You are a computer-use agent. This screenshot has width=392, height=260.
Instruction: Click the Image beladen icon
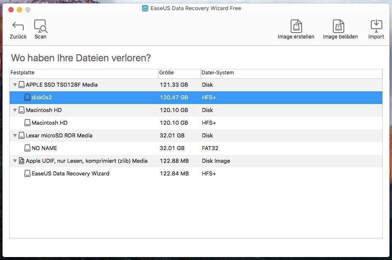pos(338,25)
